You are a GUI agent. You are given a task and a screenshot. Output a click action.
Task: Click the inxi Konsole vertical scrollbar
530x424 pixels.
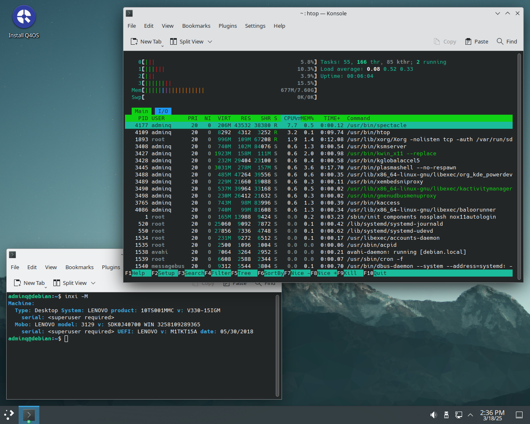[x=277, y=345]
